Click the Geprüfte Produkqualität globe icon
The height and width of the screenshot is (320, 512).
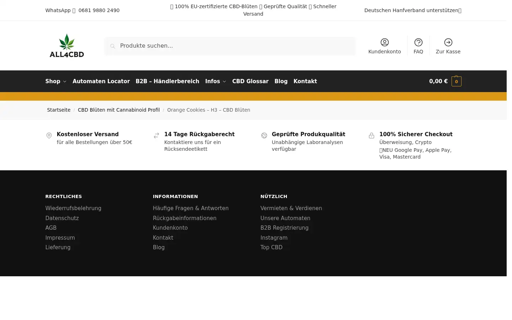tap(264, 135)
